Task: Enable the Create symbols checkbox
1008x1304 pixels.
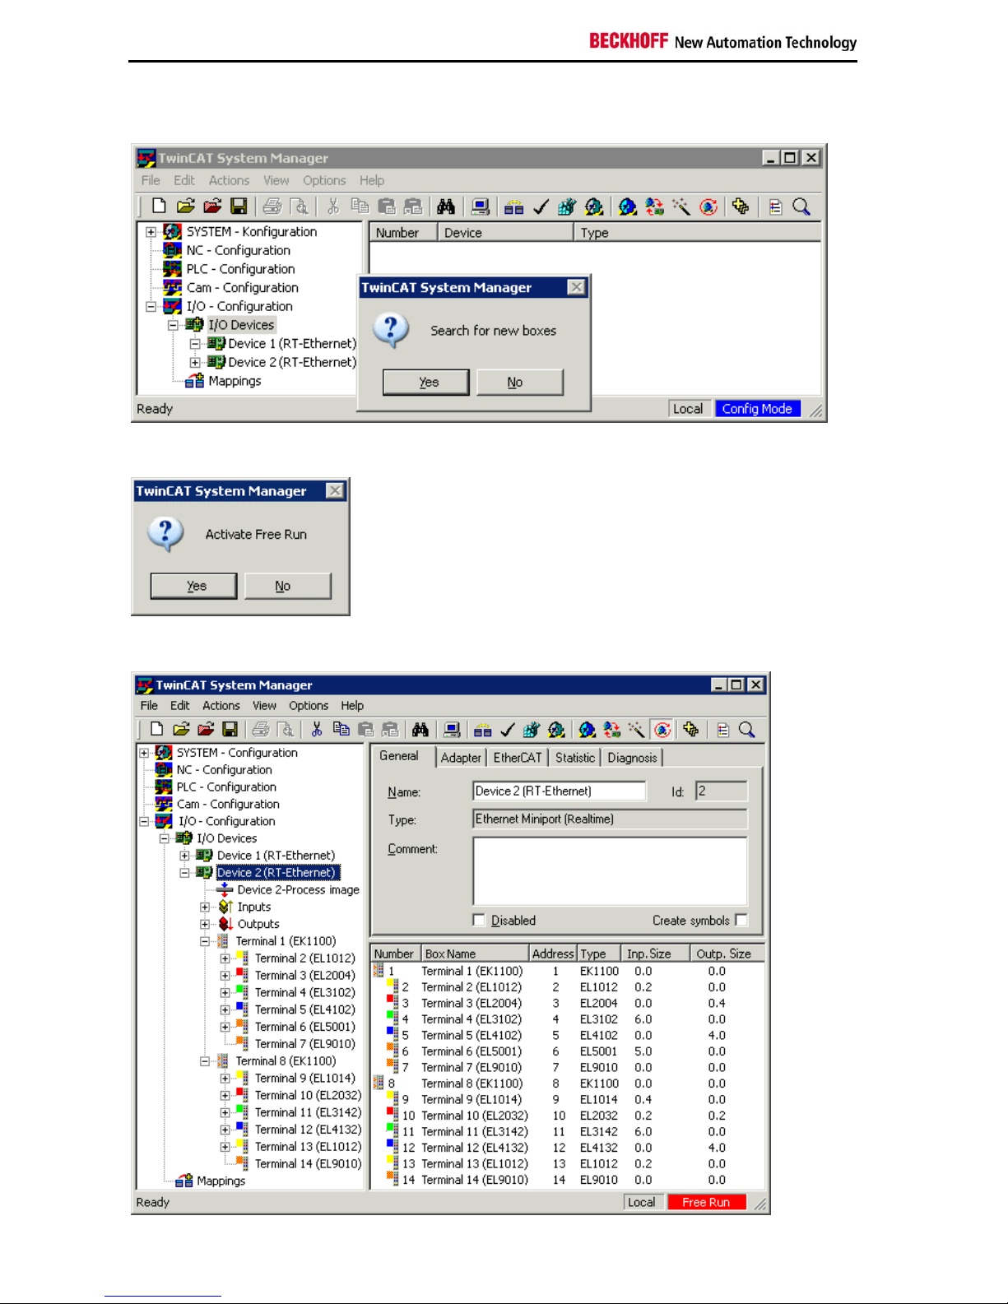Action: click(x=741, y=920)
